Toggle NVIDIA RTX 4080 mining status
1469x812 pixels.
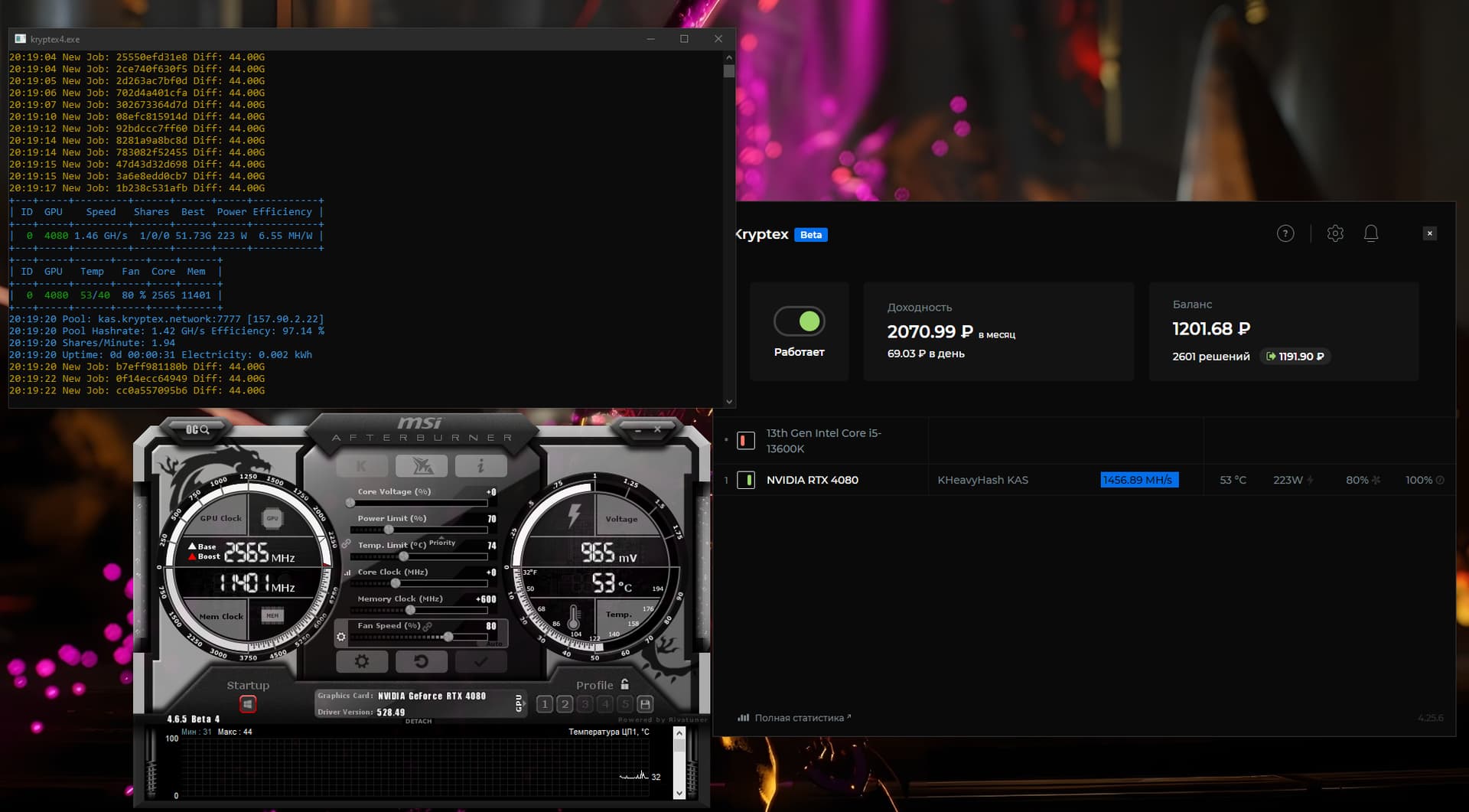point(746,480)
